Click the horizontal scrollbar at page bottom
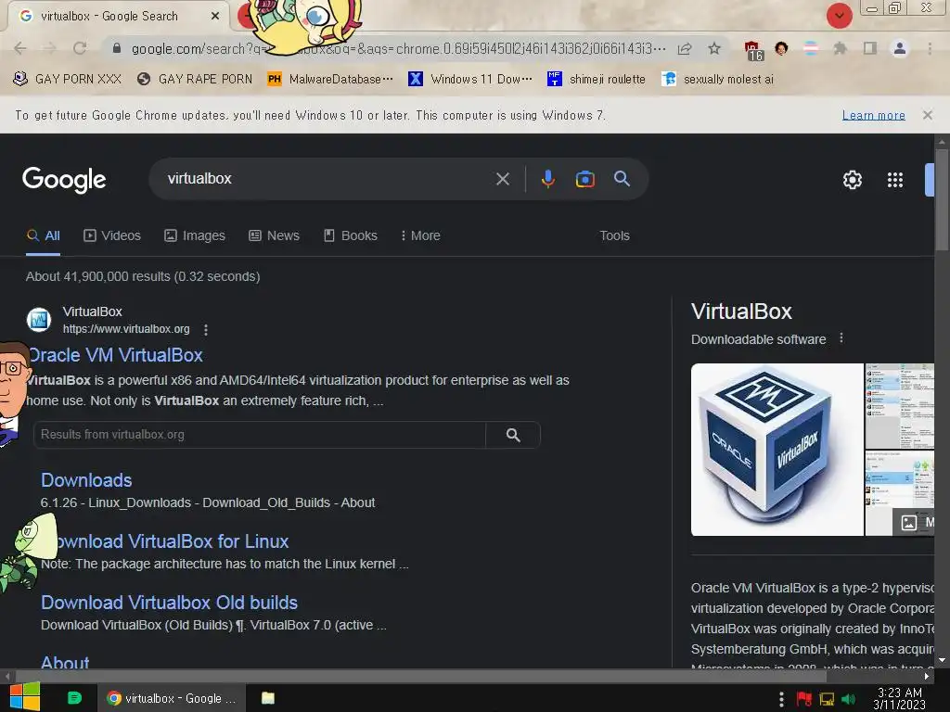The width and height of the screenshot is (950, 712). point(420,676)
